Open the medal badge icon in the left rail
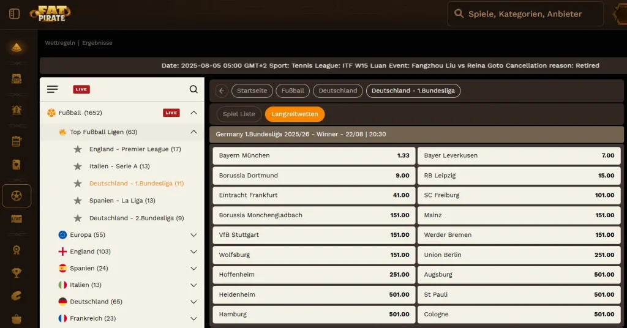The image size is (627, 328). 17,250
